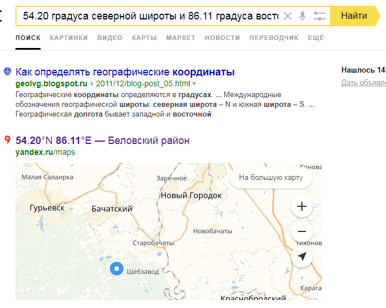This screenshot has height=308, width=386.
Task: Click the 'Дать объявление' link
Action: pos(363,83)
